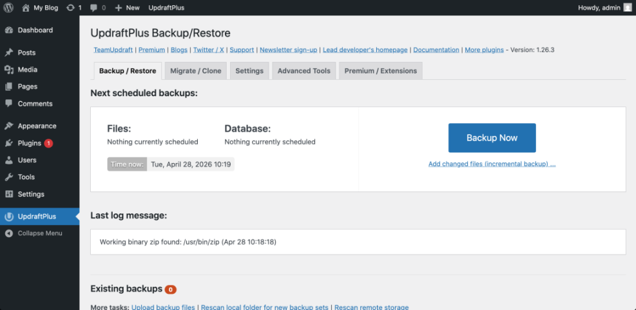636x310 pixels.
Task: Switch to the Migrate / Clone tab
Action: click(x=196, y=71)
